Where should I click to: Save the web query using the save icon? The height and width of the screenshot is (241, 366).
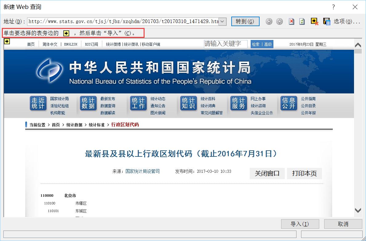(326, 22)
